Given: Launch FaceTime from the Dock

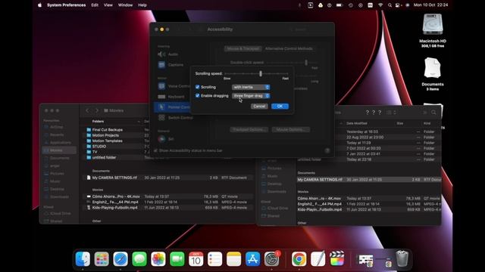Looking at the screenshot, I should (x=177, y=258).
